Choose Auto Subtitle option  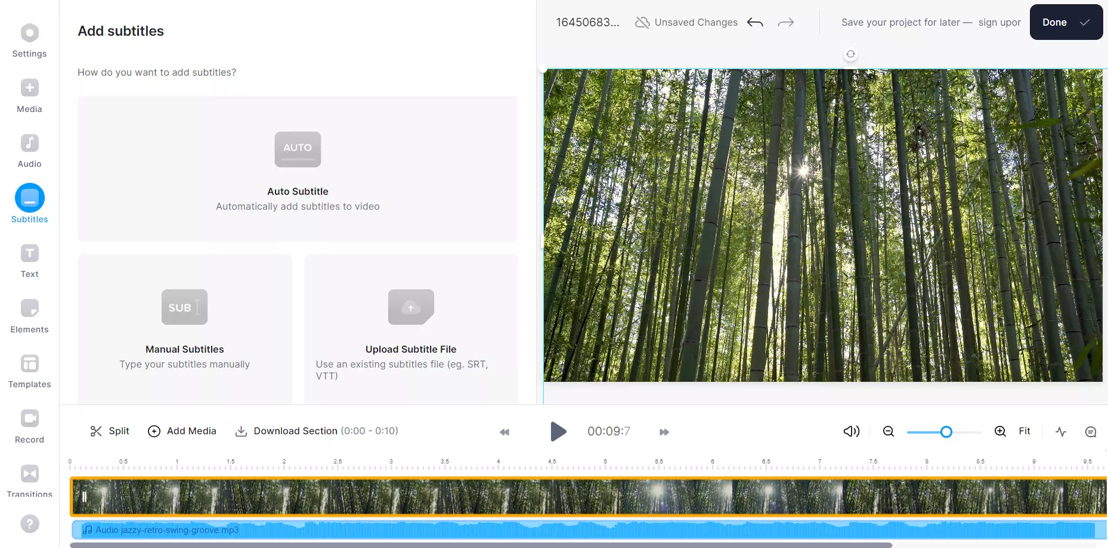tap(298, 169)
